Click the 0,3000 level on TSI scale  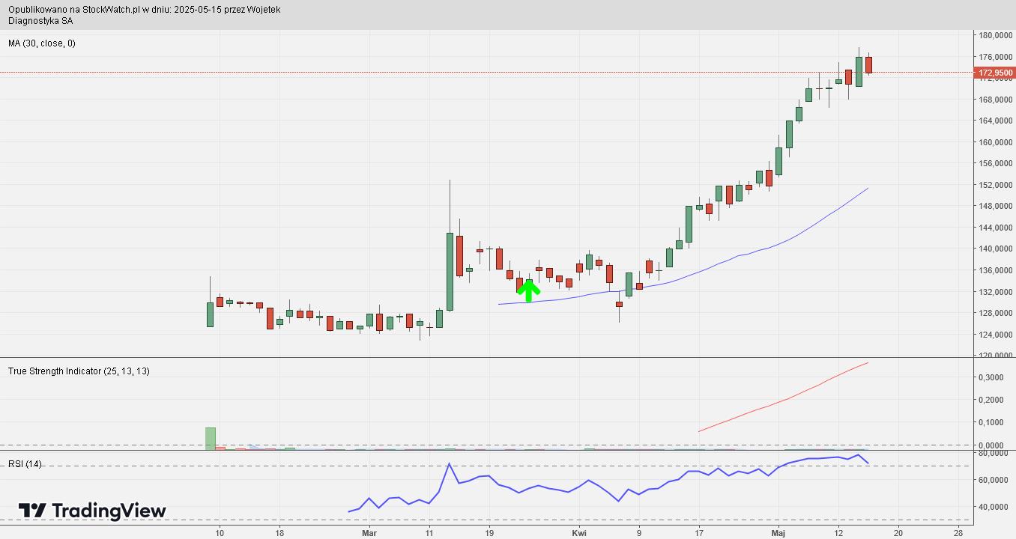point(993,377)
